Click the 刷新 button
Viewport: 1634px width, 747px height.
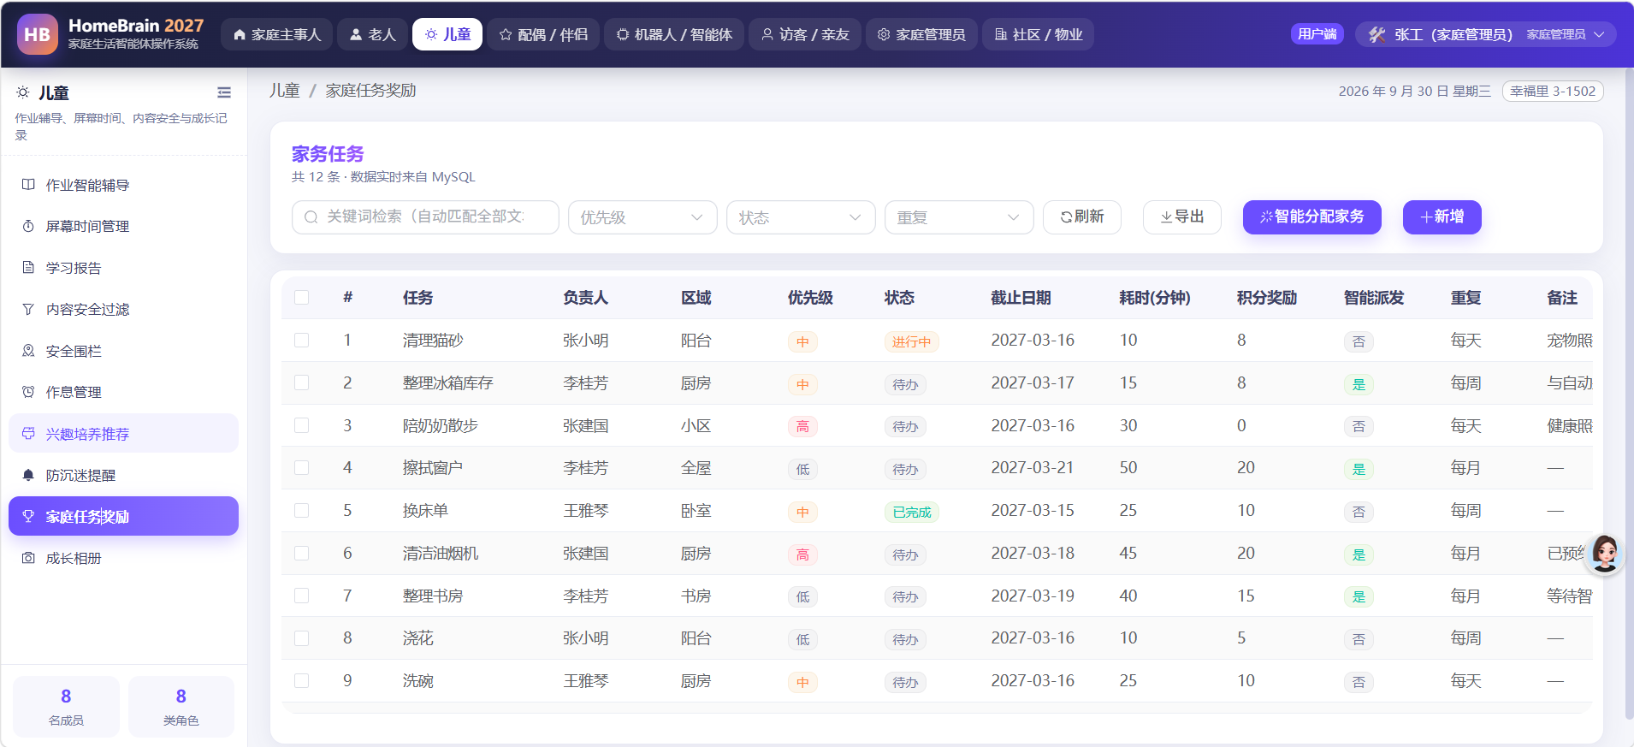[1082, 217]
